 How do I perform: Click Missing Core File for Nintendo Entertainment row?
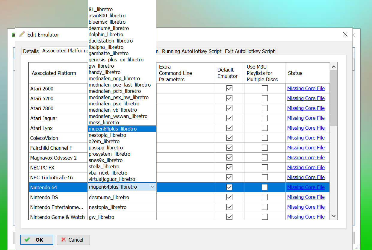pyautogui.click(x=306, y=207)
